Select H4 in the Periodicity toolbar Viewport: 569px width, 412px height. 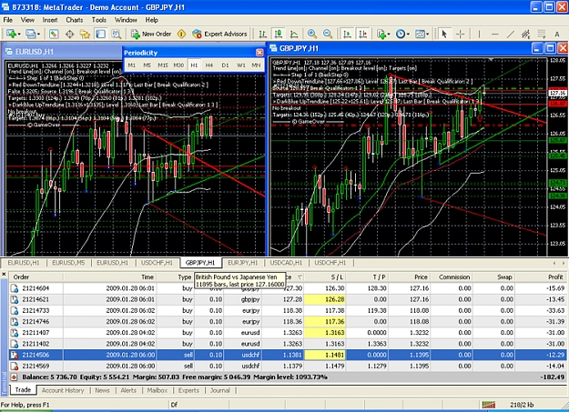click(x=209, y=65)
